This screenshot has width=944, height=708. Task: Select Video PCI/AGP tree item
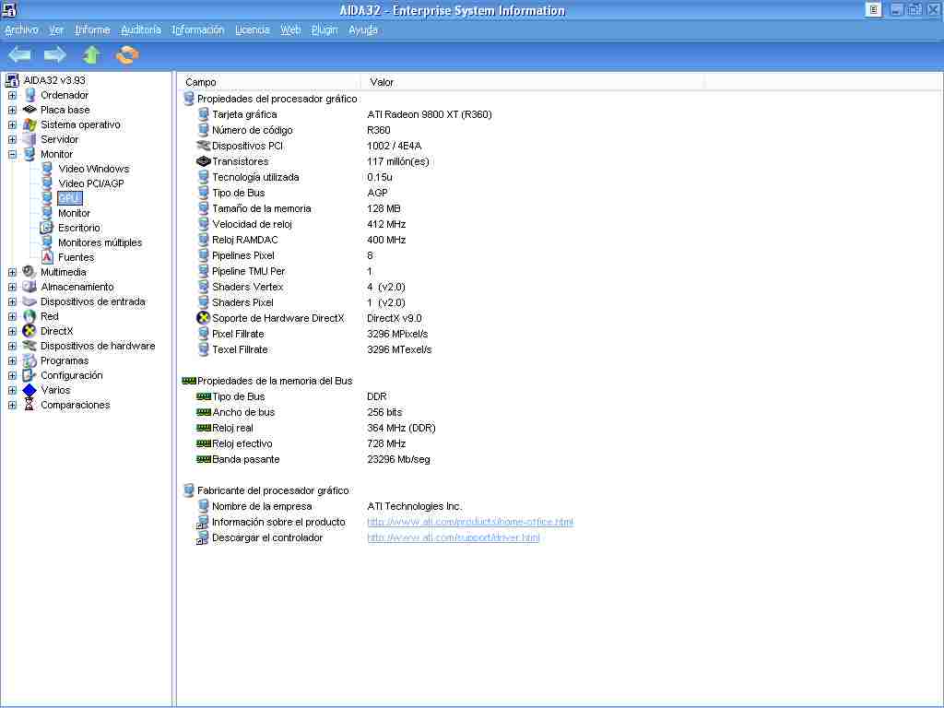click(x=91, y=183)
